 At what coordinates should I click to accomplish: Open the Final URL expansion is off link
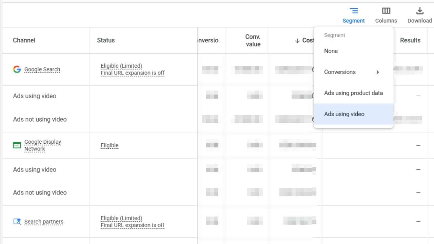[x=132, y=73]
